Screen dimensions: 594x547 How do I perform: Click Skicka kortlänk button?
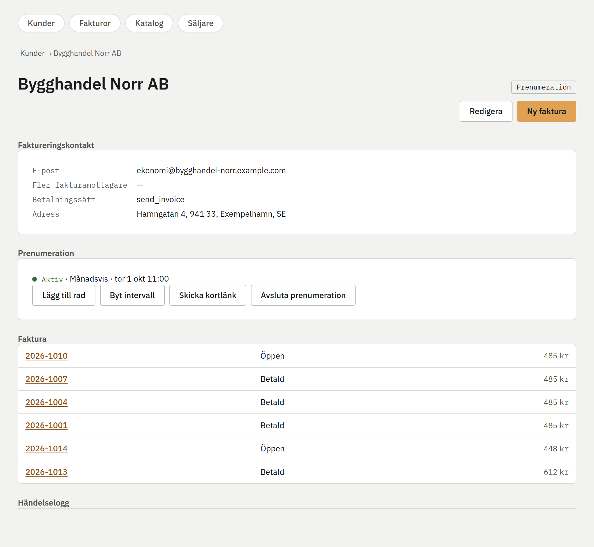pos(207,295)
